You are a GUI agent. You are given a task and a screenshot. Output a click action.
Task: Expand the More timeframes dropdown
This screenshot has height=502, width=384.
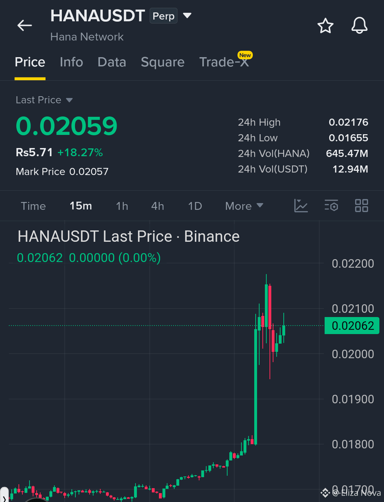click(x=244, y=206)
